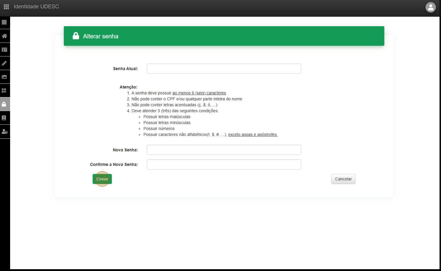Viewport: 441px width, 271px height.
Task: Click the underlined 'ao menos 6 (seis) caracteres' text
Action: pos(199,93)
